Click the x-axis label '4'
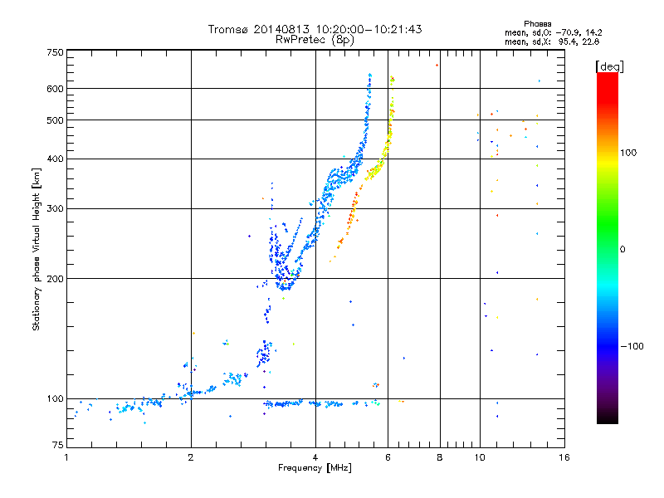 point(315,457)
